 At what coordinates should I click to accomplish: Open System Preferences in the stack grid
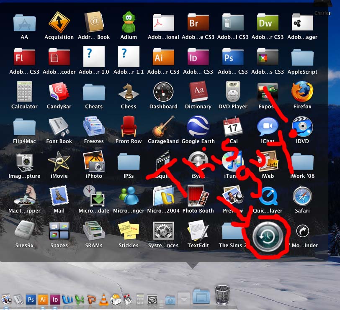click(163, 231)
